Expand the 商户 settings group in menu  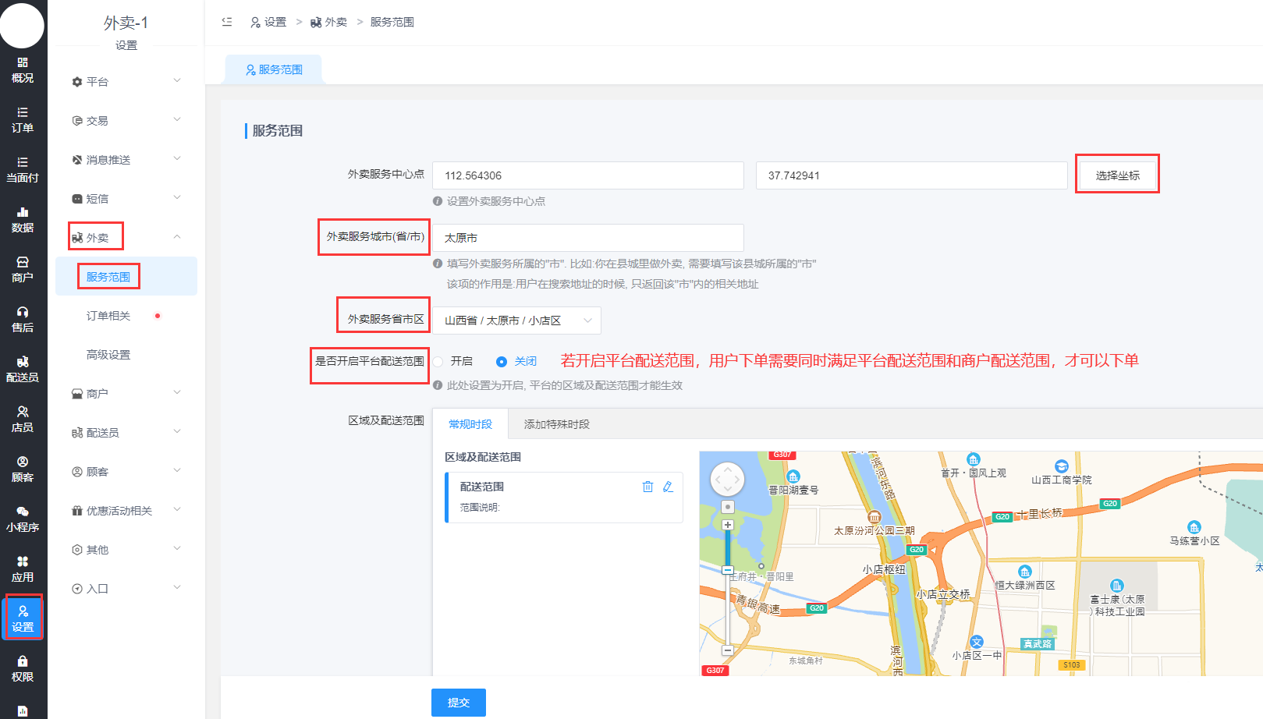click(x=126, y=394)
